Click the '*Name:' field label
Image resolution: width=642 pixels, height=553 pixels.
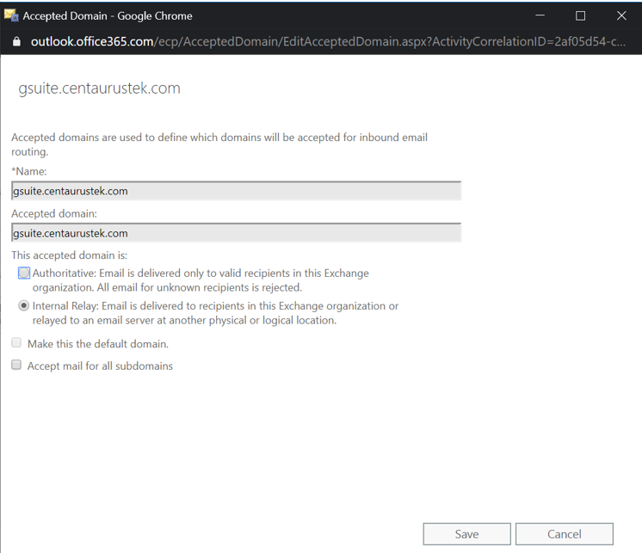click(29, 172)
